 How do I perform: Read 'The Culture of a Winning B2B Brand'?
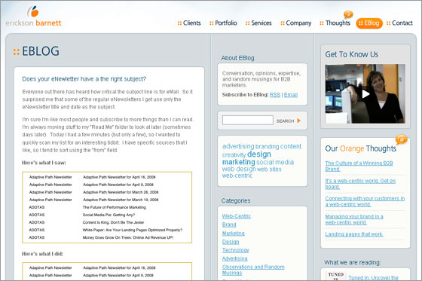[x=359, y=166]
